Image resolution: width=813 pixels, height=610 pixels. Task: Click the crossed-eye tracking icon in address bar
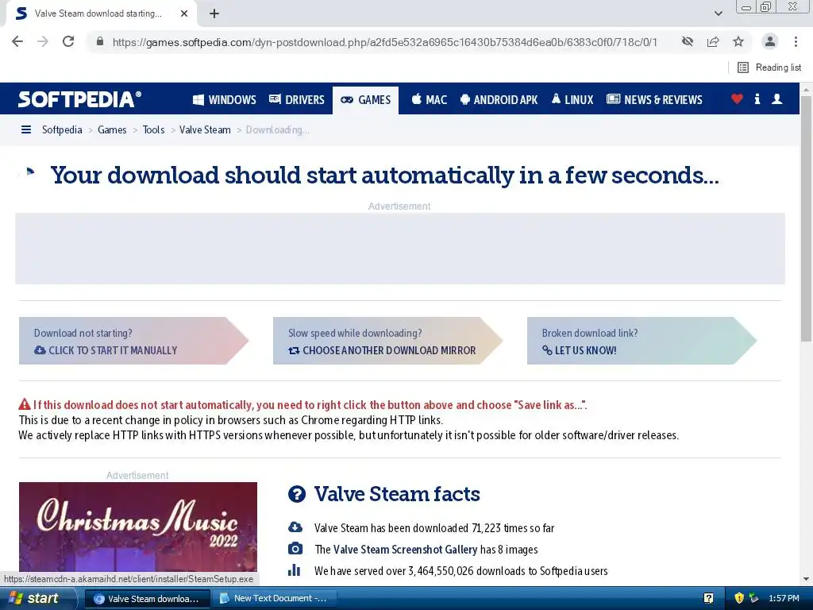click(x=688, y=41)
